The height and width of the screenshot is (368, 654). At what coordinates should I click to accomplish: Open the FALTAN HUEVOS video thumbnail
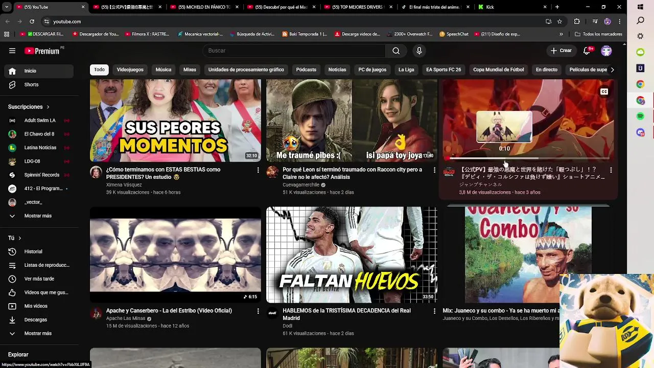click(x=352, y=255)
